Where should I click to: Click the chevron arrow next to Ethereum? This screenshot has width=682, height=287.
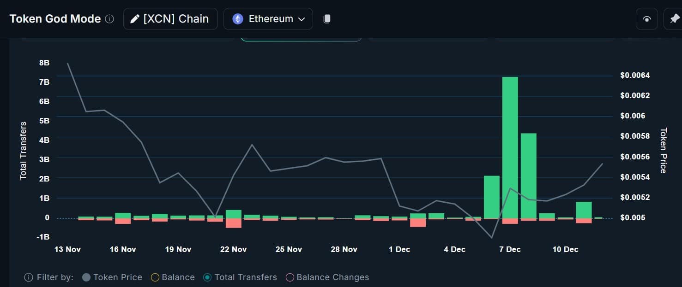(302, 19)
